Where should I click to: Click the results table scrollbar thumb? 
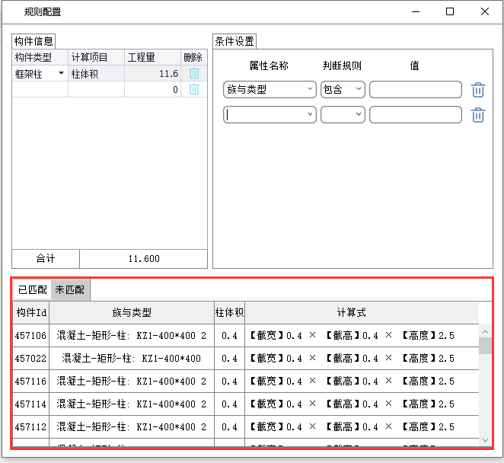[x=486, y=346]
